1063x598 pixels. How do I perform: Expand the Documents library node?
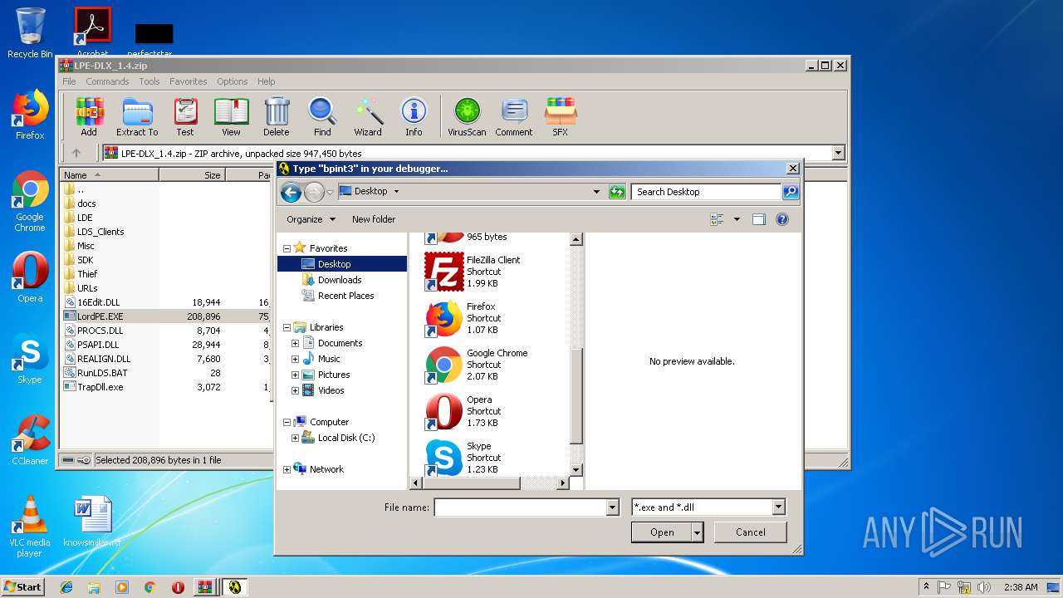[x=295, y=343]
